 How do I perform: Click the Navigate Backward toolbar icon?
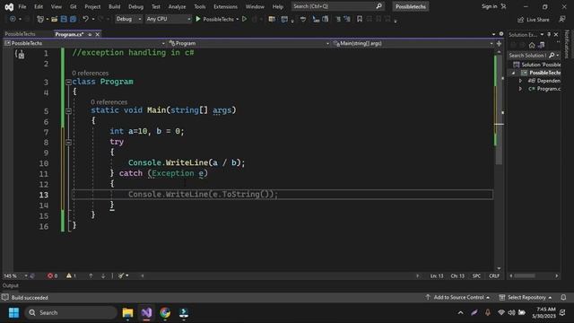tap(13, 19)
